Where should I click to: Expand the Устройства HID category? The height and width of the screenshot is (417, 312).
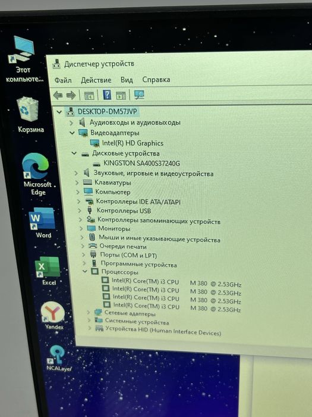(90, 328)
